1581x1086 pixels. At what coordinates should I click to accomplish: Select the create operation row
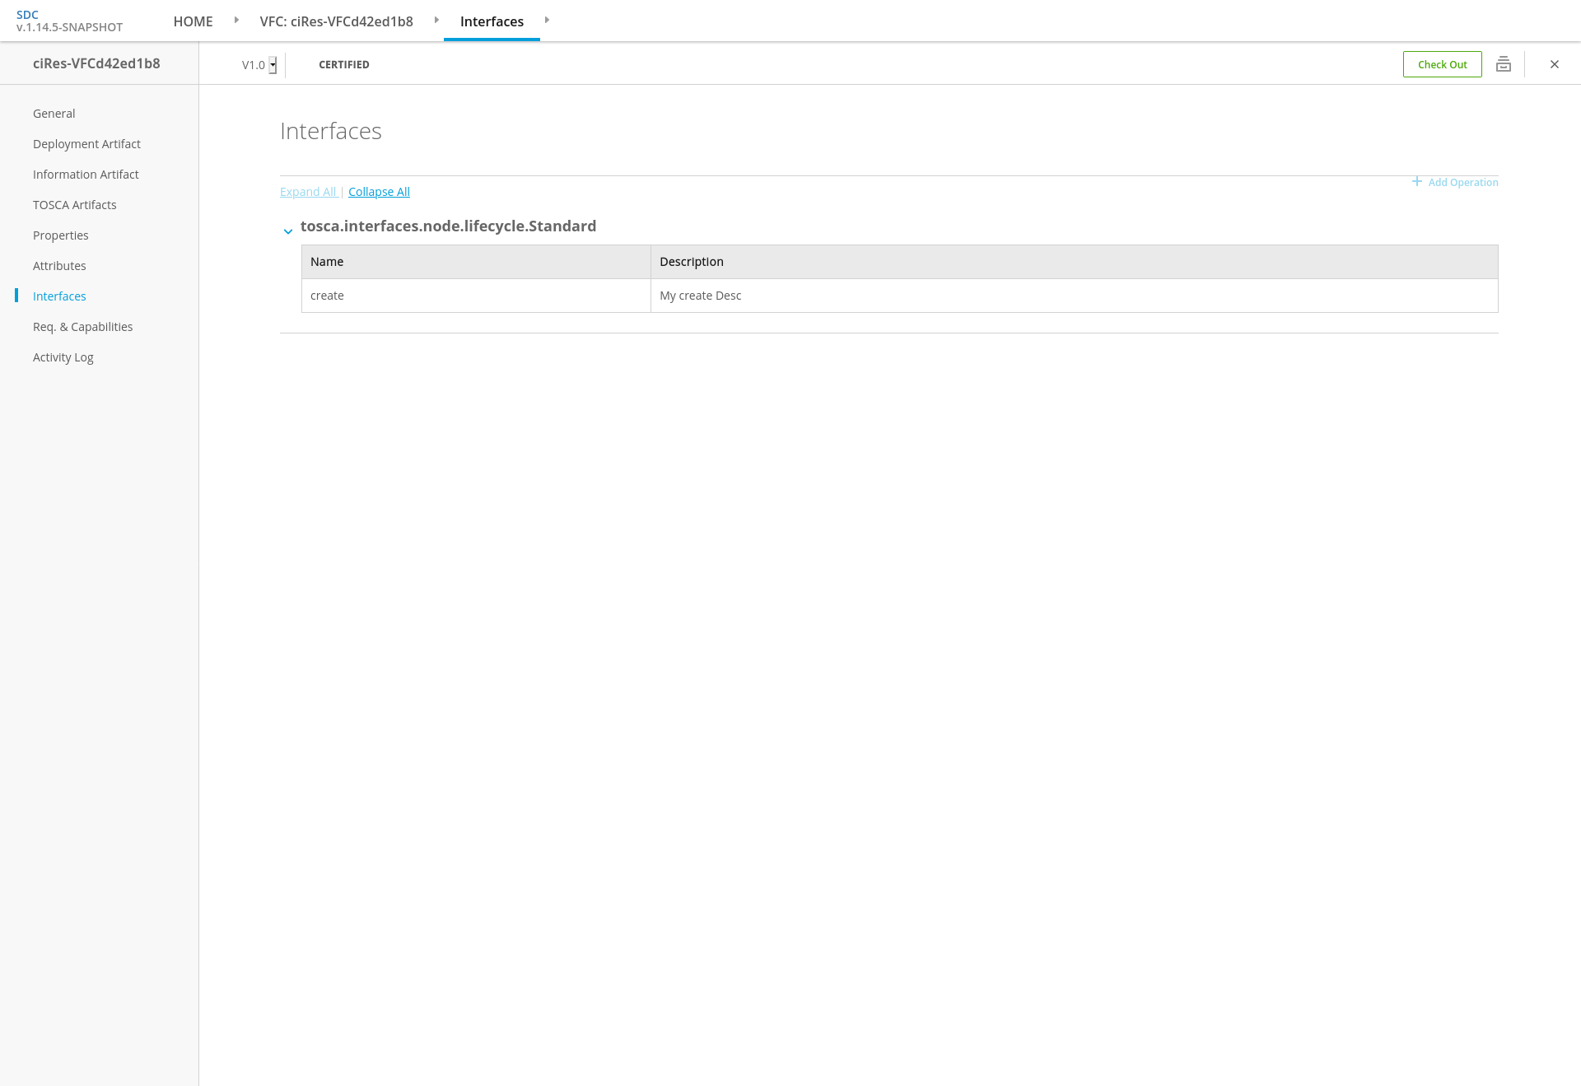pos(476,296)
